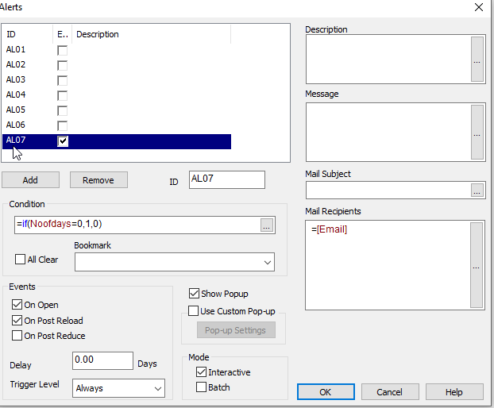494x408 pixels.
Task: Click the Remove alert button
Action: pyautogui.click(x=98, y=180)
